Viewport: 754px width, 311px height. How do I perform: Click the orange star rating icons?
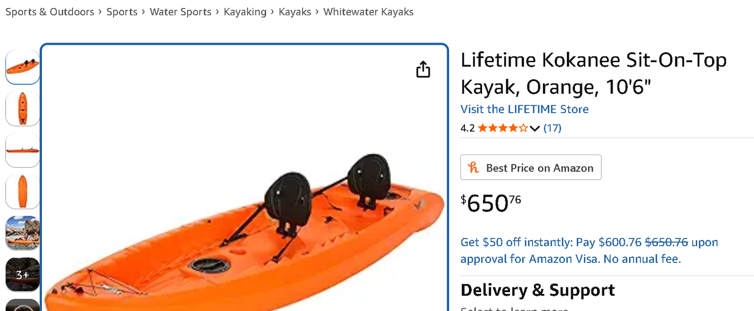[x=502, y=128]
